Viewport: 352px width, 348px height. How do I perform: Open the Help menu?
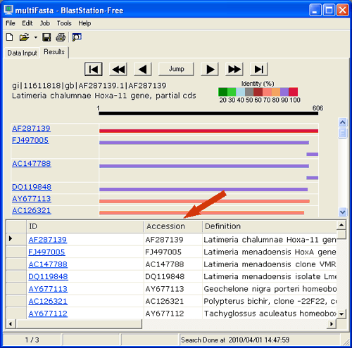coord(84,23)
